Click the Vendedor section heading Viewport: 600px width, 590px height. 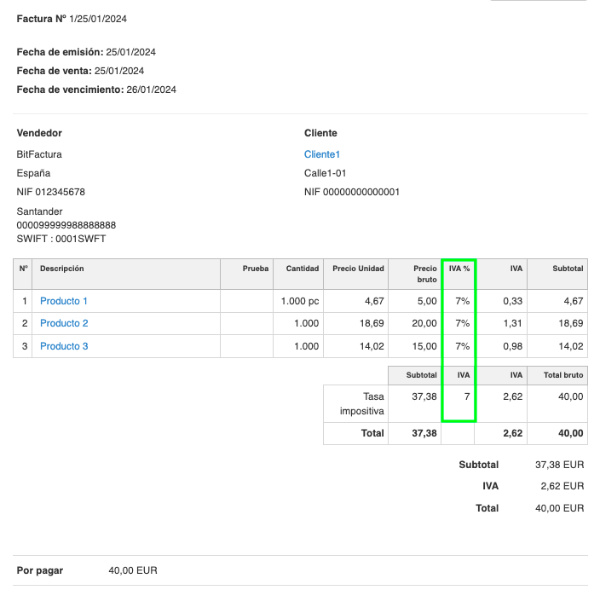point(39,133)
